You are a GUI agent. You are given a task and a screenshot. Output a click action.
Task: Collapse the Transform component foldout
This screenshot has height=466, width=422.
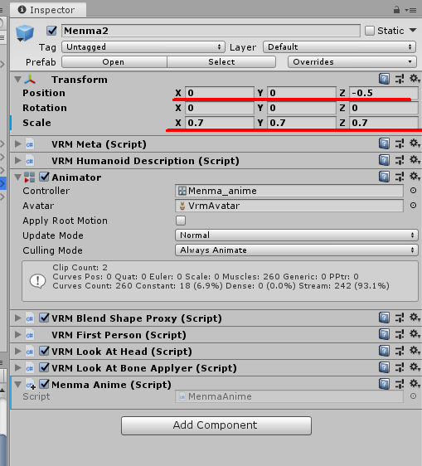click(18, 80)
